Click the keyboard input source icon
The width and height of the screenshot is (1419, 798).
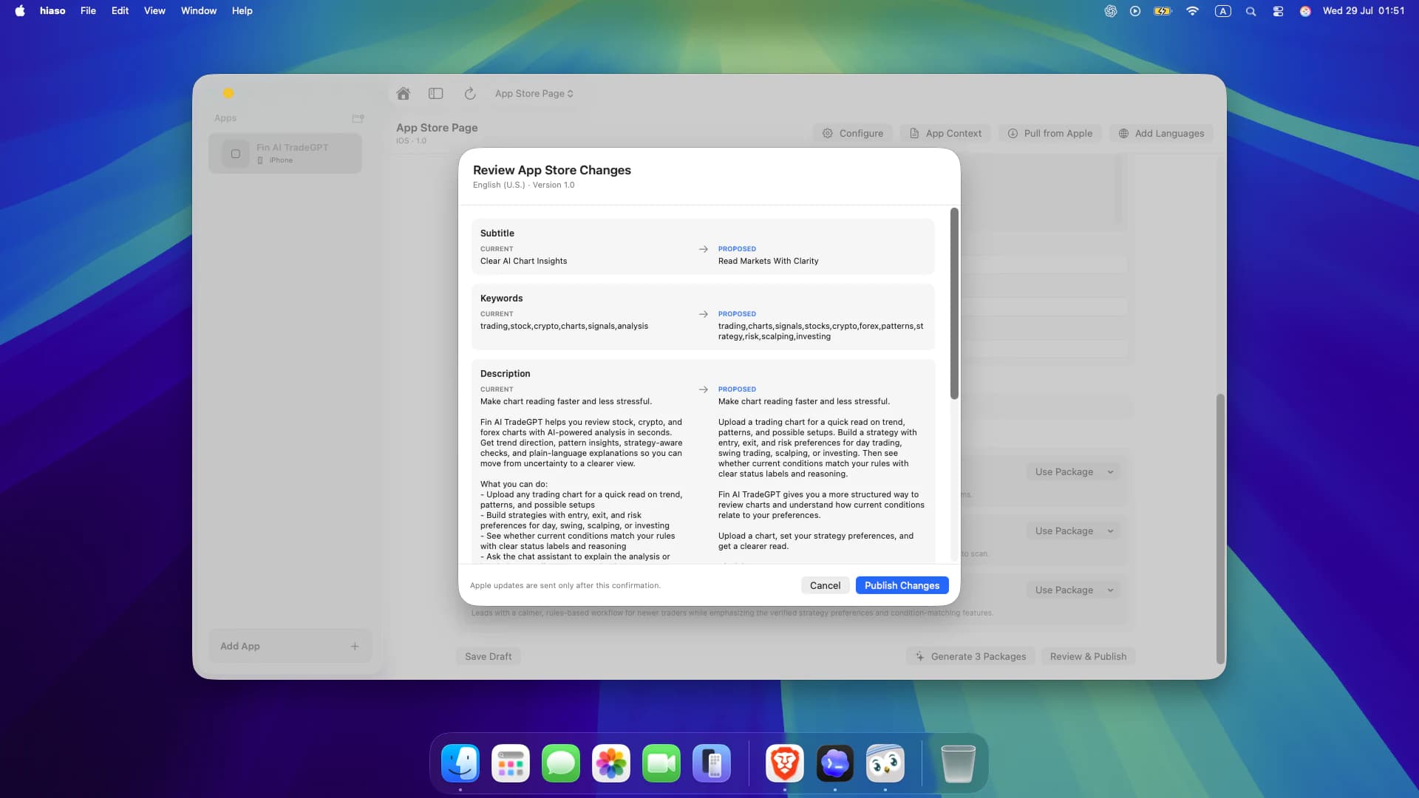1222,11
